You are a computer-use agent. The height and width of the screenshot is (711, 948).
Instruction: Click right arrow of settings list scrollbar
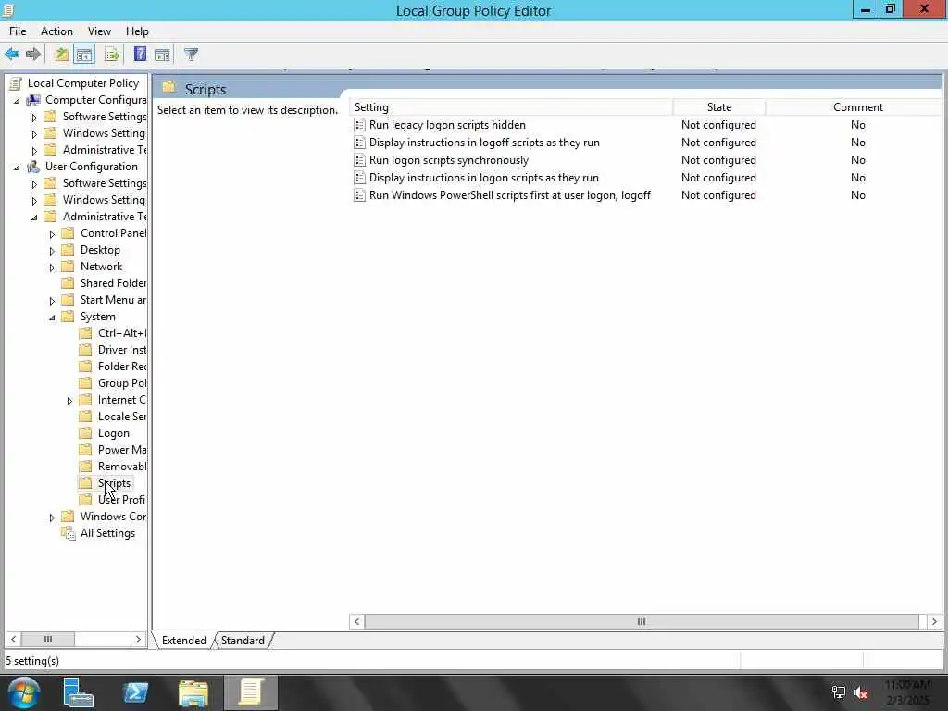(x=934, y=621)
